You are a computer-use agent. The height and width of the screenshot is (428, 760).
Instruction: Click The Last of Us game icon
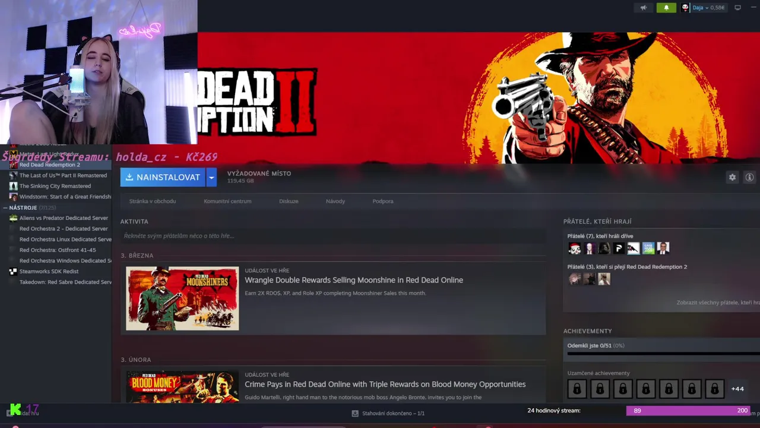click(x=13, y=175)
